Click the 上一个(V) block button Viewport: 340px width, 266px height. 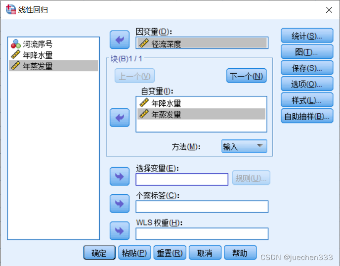134,76
